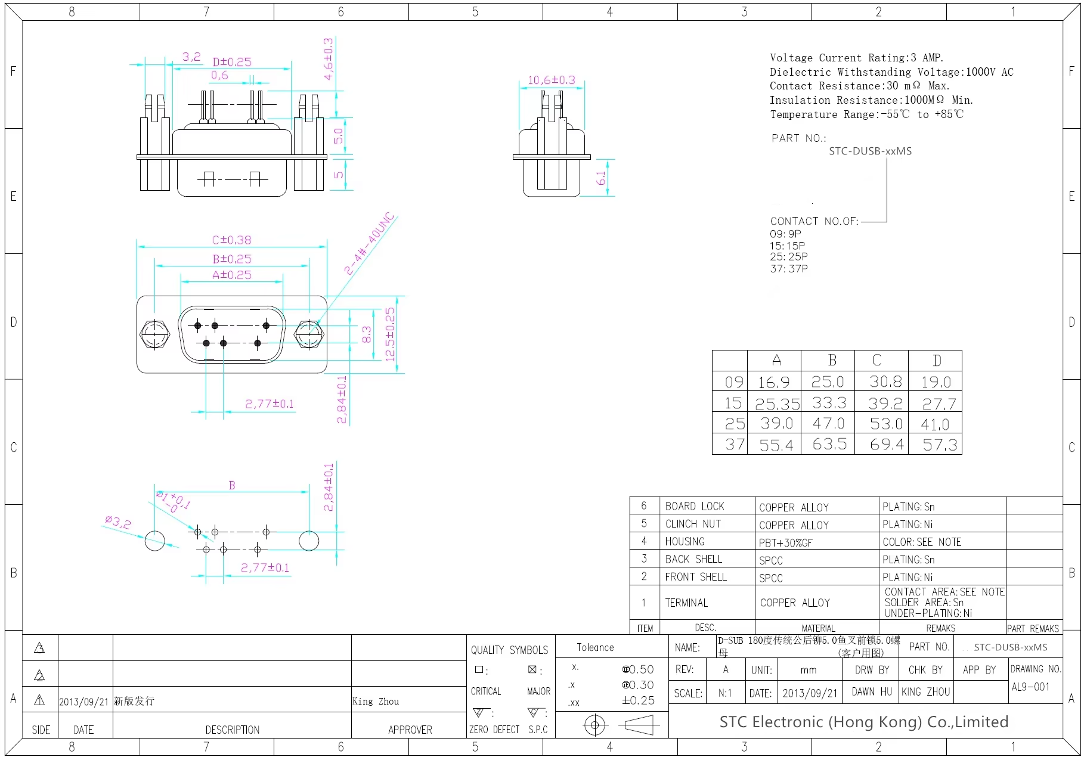Image resolution: width=1084 pixels, height=757 pixels.
Task: Click the 69.4 value in dimension table
Action: 886,445
